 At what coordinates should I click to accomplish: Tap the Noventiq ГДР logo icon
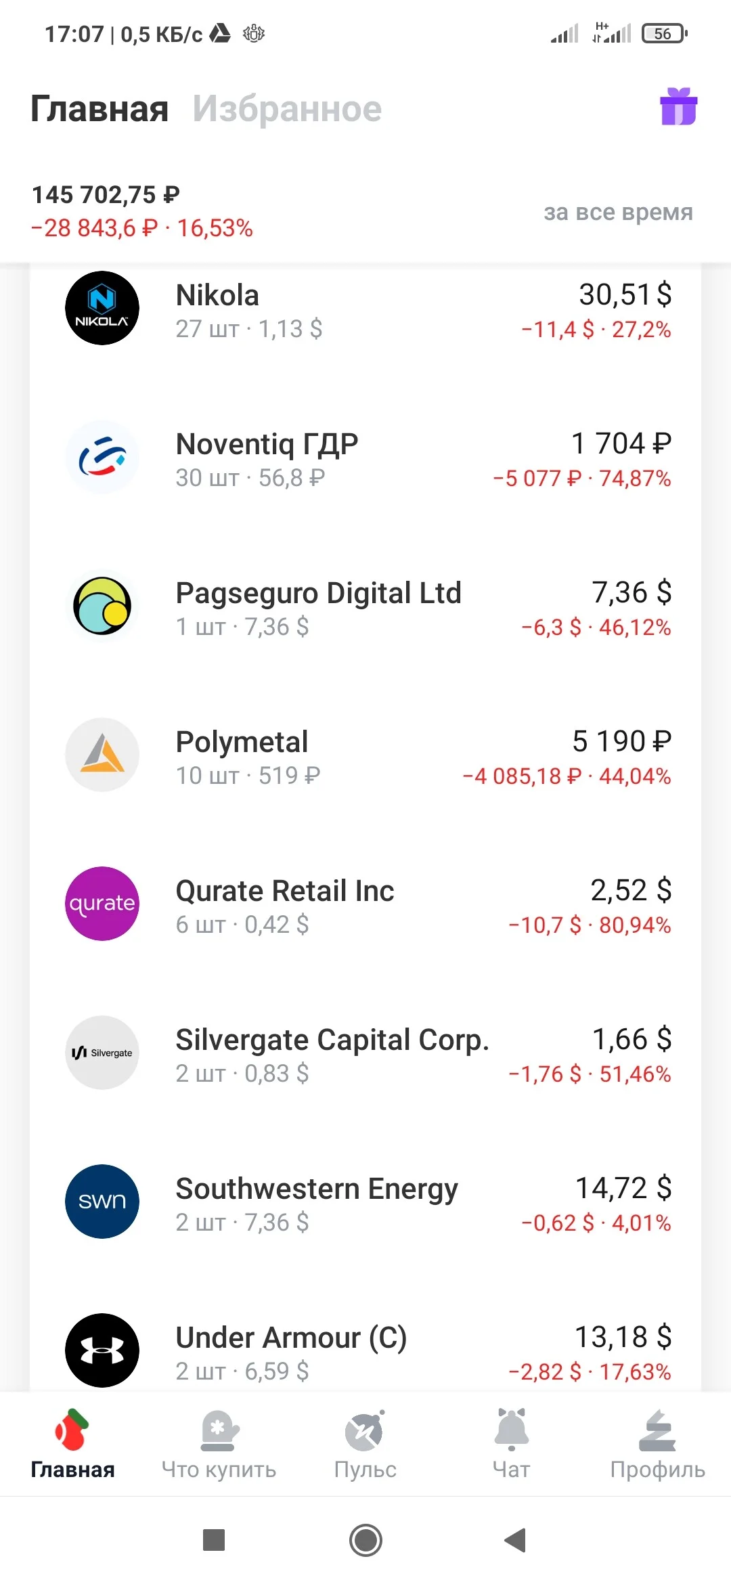[102, 457]
